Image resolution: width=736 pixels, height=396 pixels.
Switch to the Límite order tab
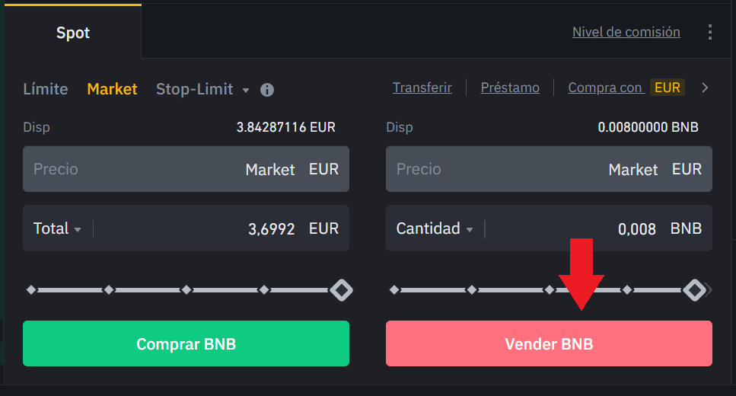pos(46,89)
